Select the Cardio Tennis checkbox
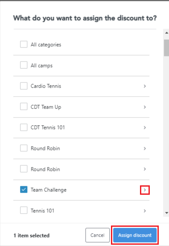This screenshot has height=246, width=169. [x=23, y=86]
